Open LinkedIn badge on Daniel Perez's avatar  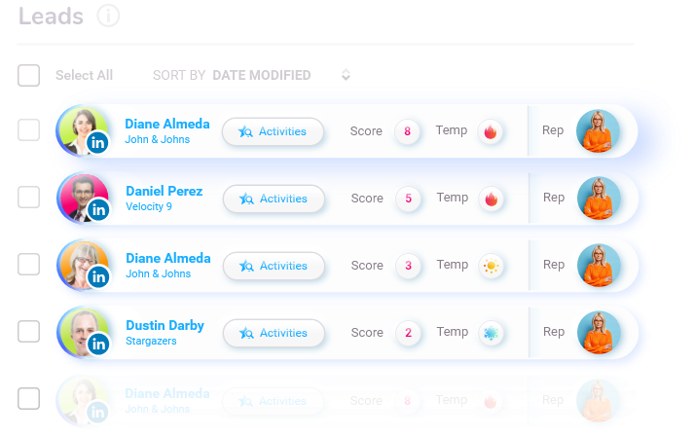pos(98,209)
